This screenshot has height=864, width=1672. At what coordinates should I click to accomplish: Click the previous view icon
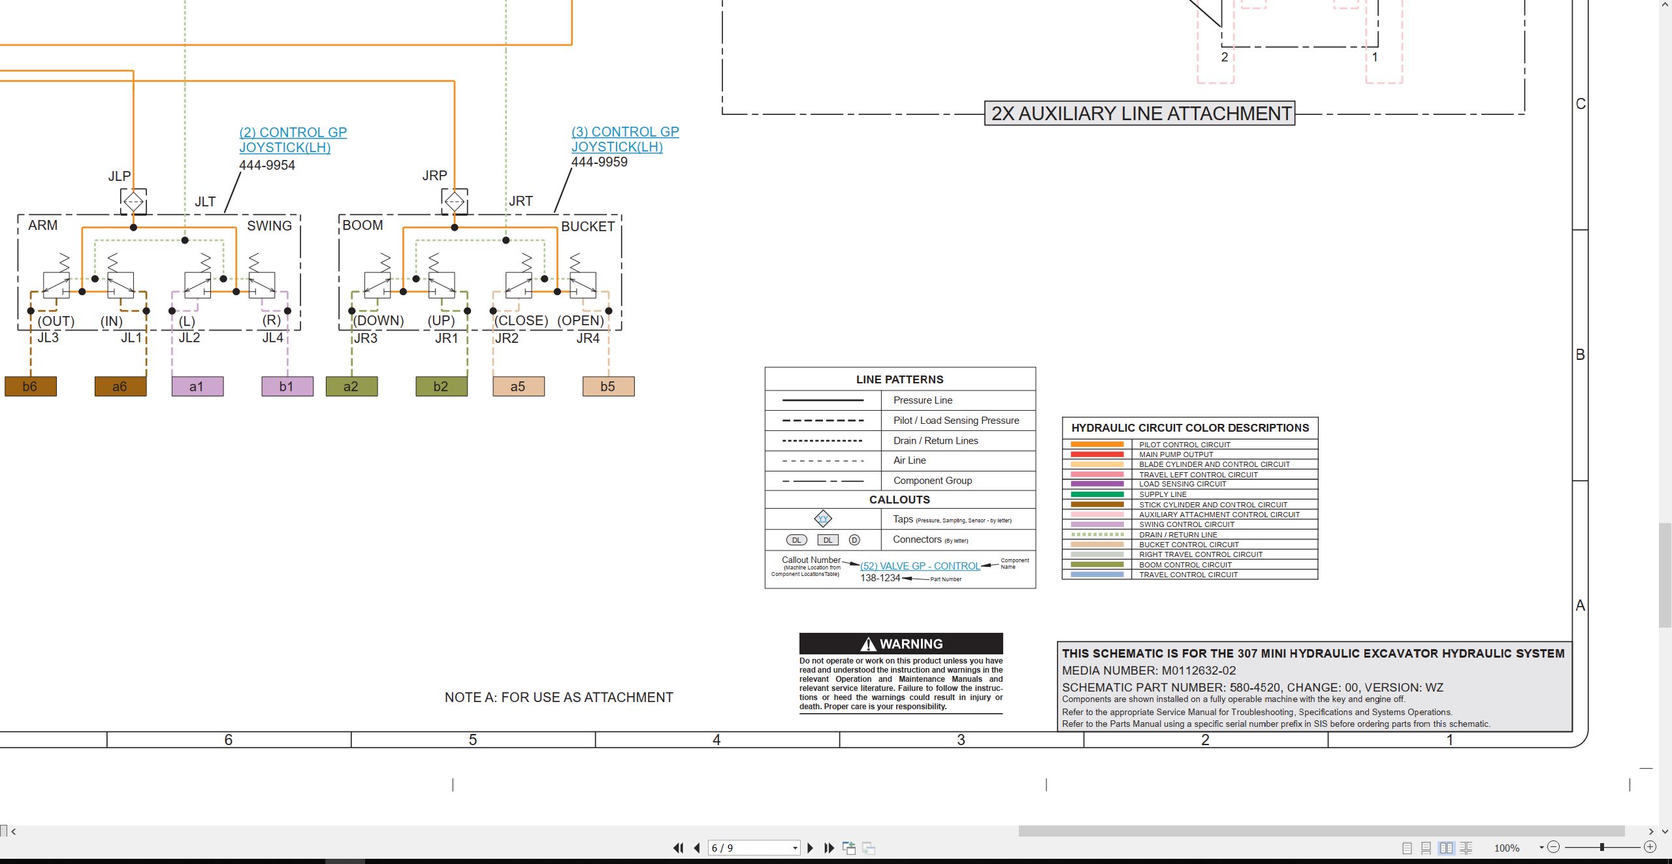coord(849,848)
